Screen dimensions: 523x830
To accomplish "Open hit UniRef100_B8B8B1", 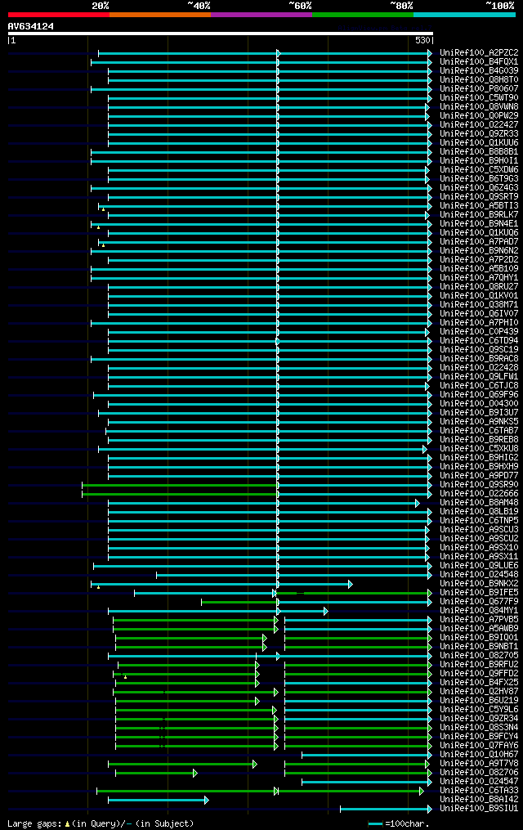I will pos(479,152).
